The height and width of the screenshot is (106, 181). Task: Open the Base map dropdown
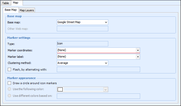pyautogui.click(x=82, y=22)
